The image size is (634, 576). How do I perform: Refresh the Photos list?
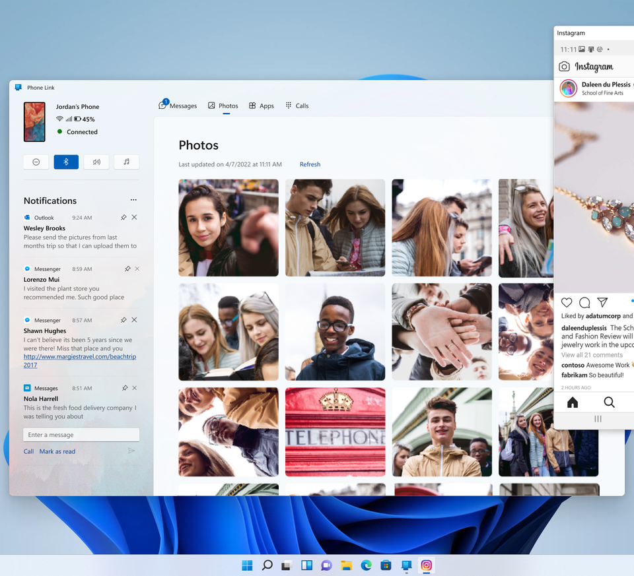(310, 164)
